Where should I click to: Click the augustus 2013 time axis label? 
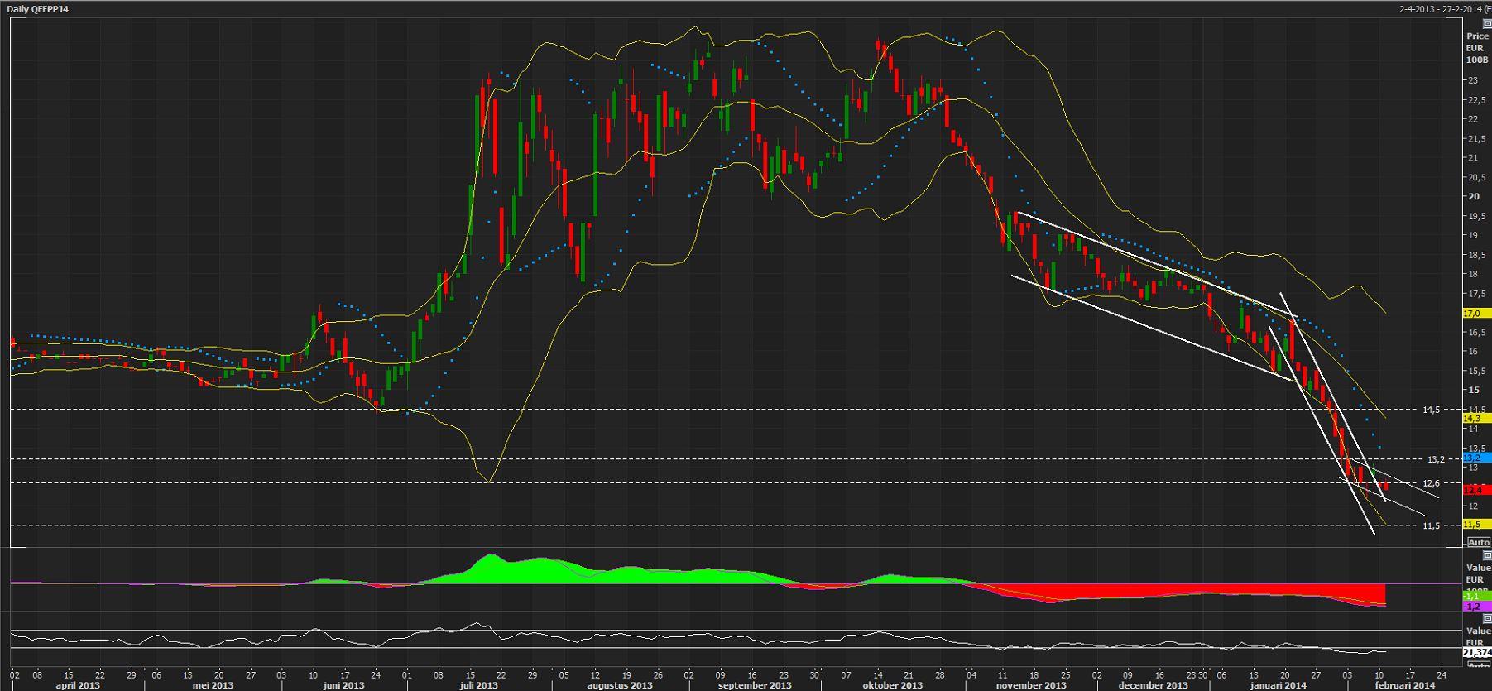[x=620, y=685]
